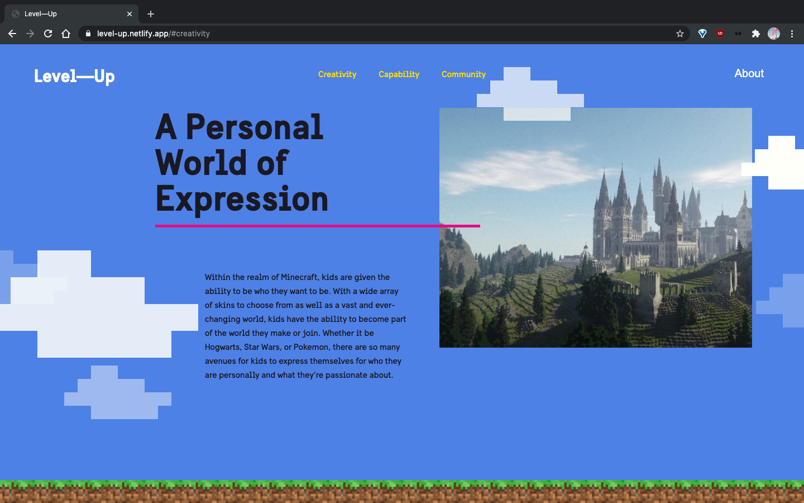This screenshot has width=804, height=503.
Task: Jump to the Creativity section
Action: coord(337,74)
